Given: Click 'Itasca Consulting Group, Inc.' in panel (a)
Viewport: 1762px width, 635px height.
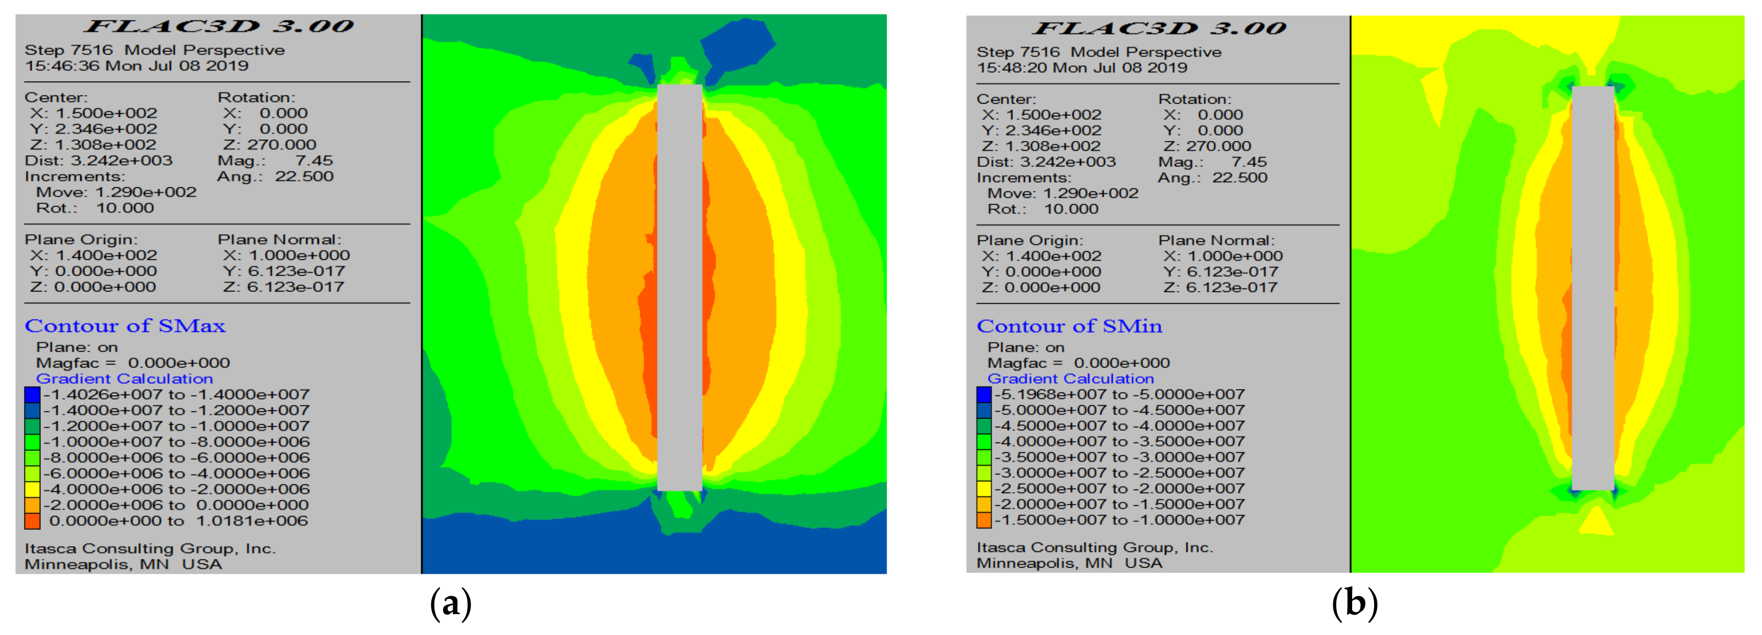Looking at the screenshot, I should (151, 549).
